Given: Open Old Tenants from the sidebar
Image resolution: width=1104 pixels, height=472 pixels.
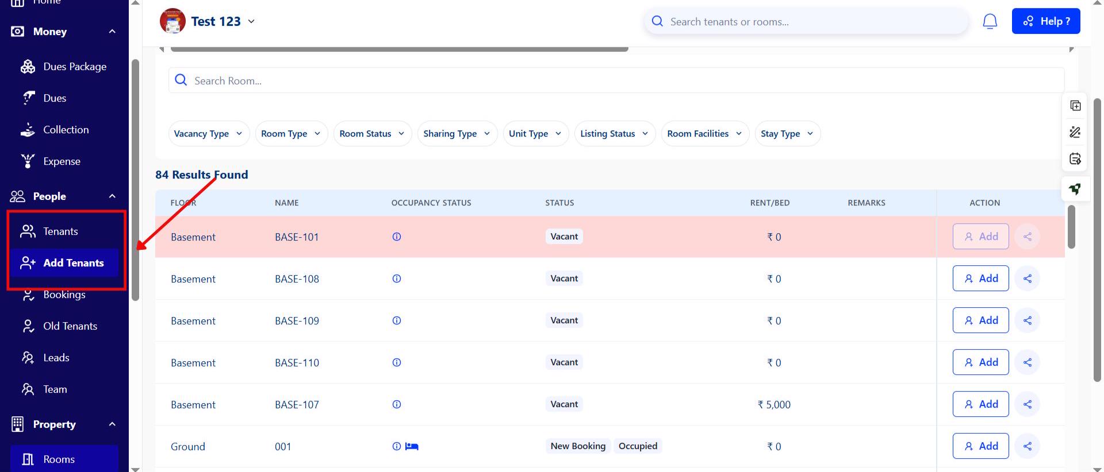Looking at the screenshot, I should (70, 326).
